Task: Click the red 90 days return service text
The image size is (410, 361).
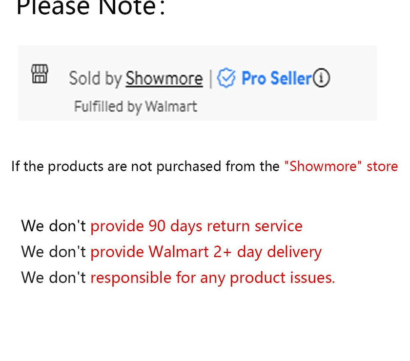Action: pyautogui.click(x=197, y=226)
